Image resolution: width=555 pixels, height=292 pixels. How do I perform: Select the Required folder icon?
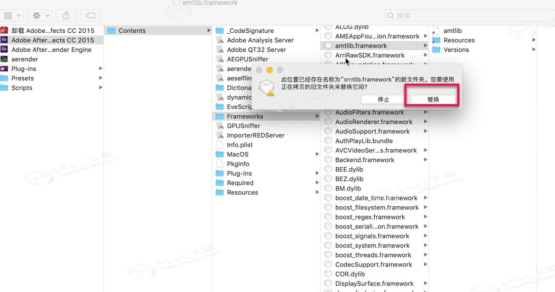coord(220,183)
